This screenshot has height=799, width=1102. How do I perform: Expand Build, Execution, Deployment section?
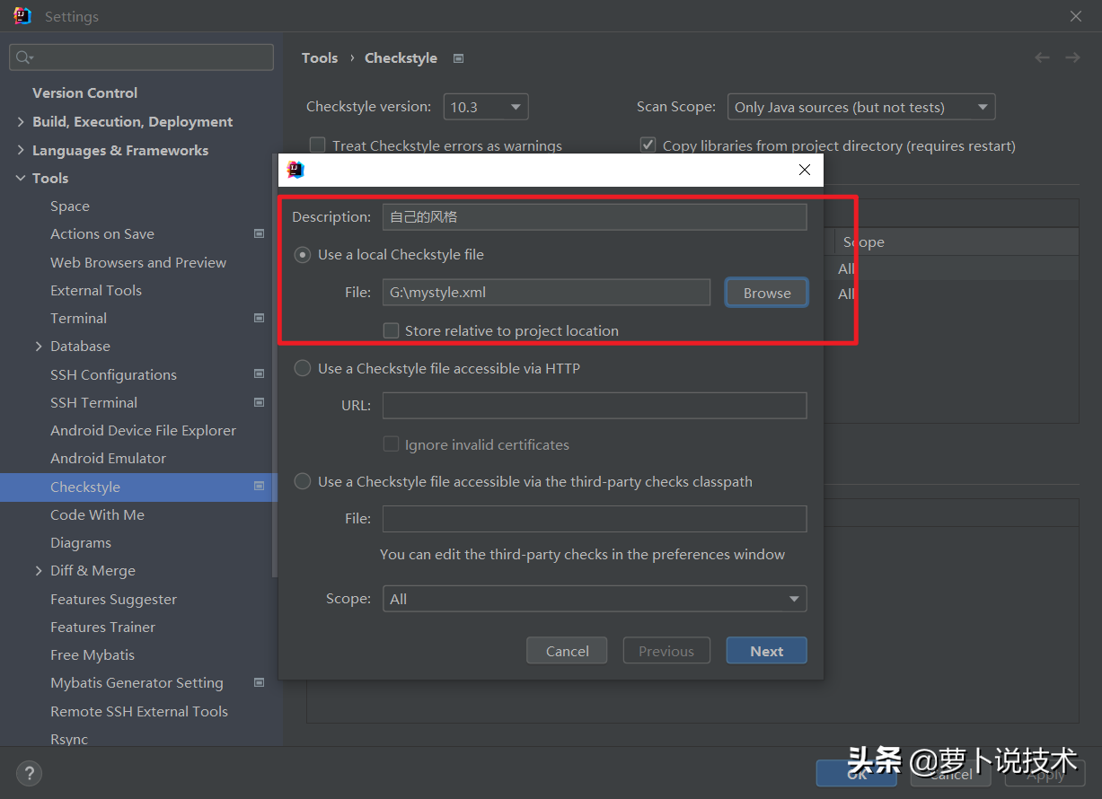point(21,122)
